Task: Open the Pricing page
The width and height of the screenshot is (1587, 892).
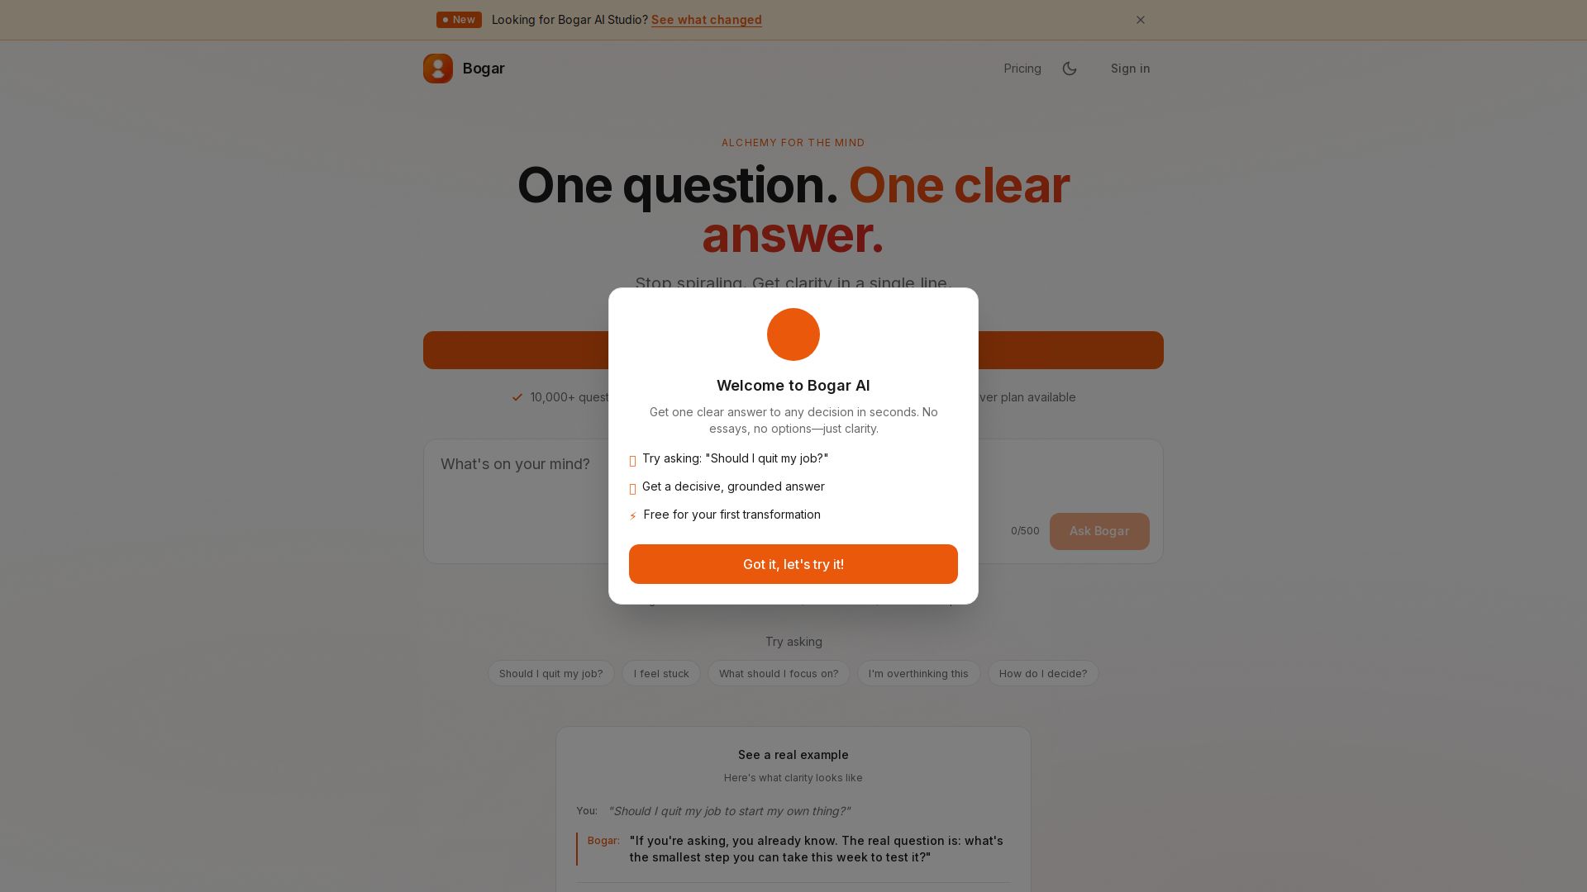Action: tap(1022, 69)
